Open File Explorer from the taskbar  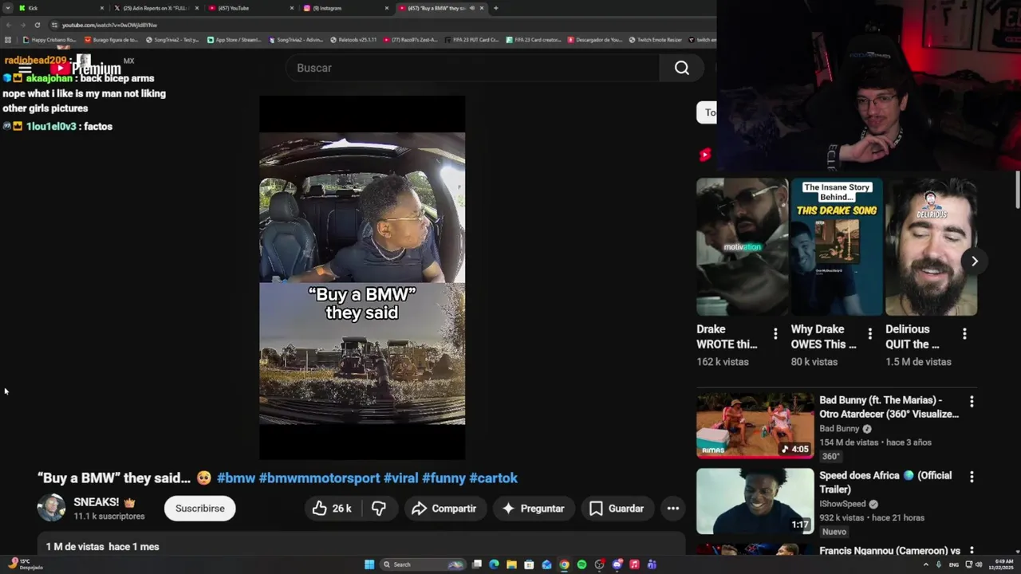511,564
